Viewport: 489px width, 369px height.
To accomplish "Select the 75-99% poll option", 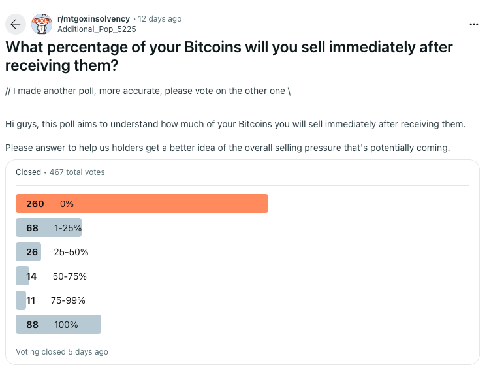I will pos(68,300).
